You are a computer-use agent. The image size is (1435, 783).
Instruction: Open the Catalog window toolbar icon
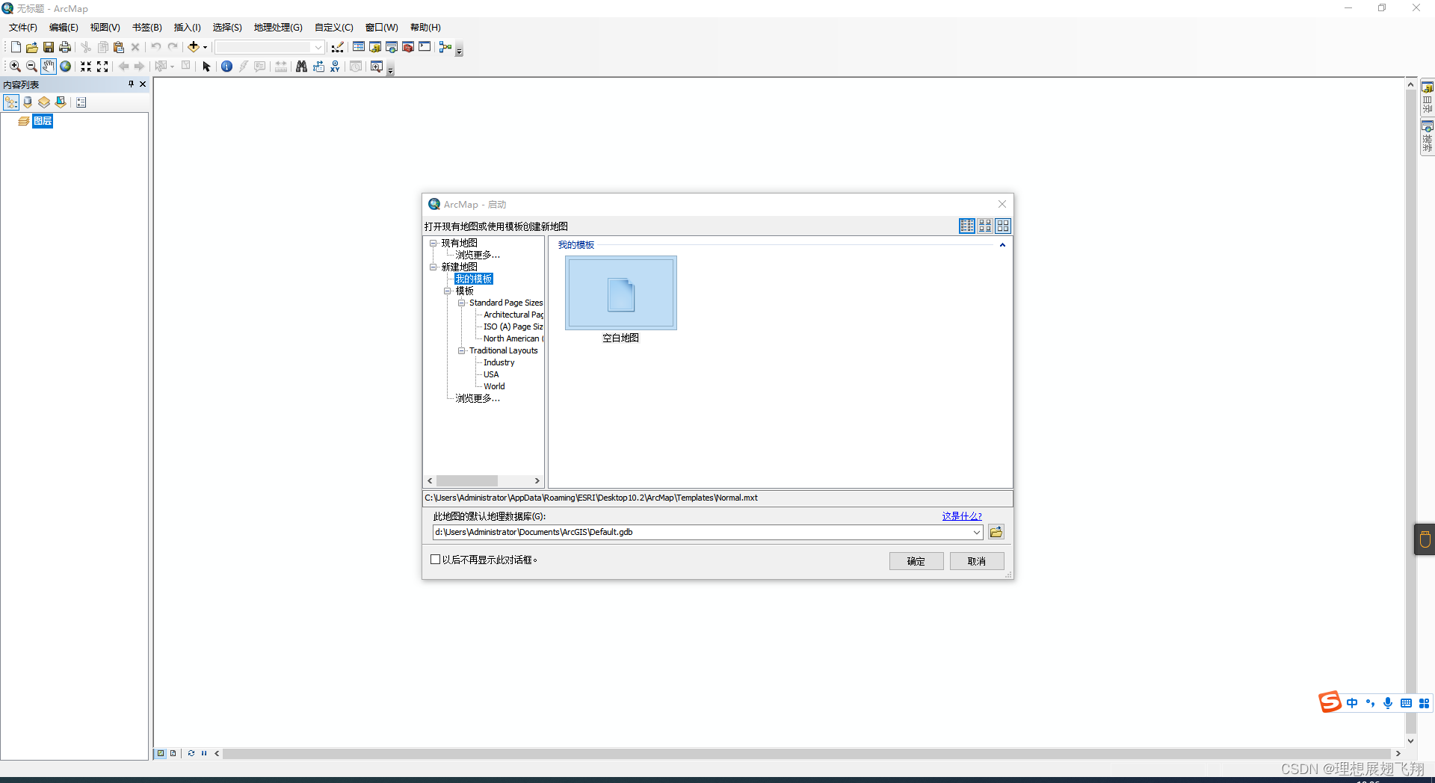(375, 47)
